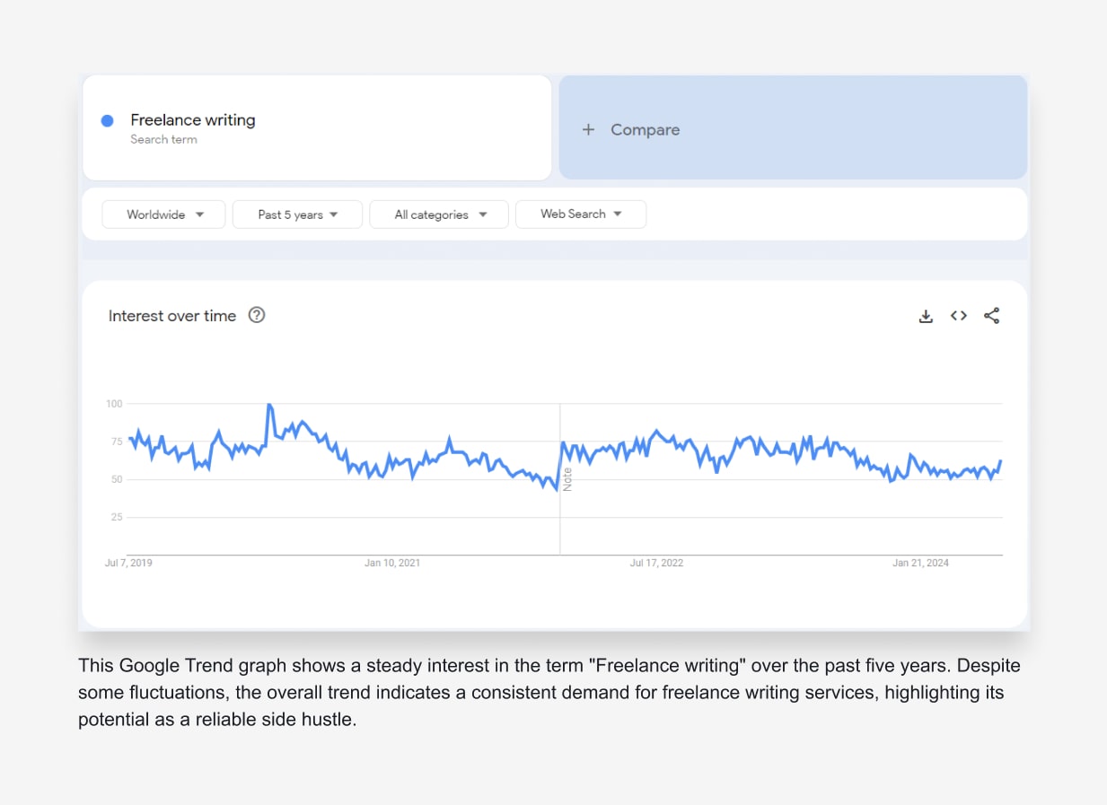Click the blue Freelance writing color dot
Image resolution: width=1107 pixels, height=805 pixels.
pyautogui.click(x=108, y=120)
